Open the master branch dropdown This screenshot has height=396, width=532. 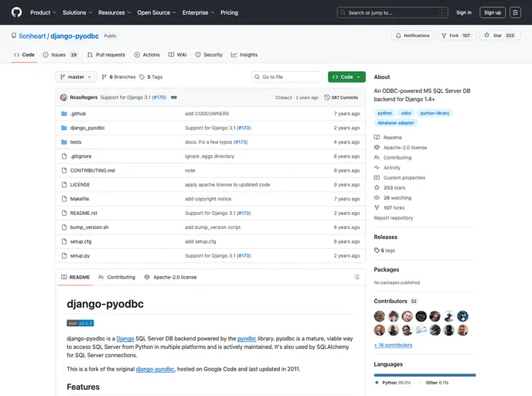(76, 77)
